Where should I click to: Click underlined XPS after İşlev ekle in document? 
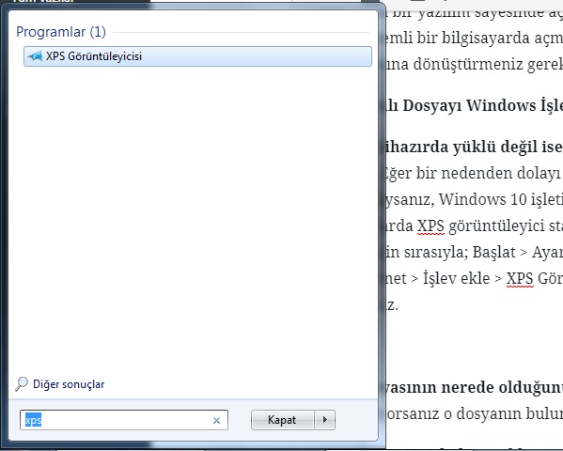[x=520, y=279]
